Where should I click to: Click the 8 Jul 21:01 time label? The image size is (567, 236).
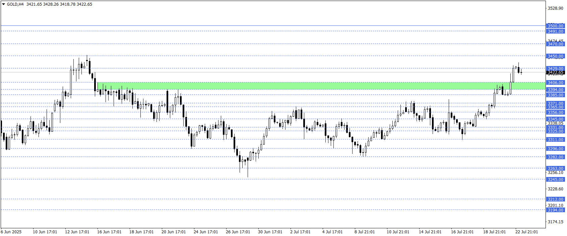tap(365, 232)
